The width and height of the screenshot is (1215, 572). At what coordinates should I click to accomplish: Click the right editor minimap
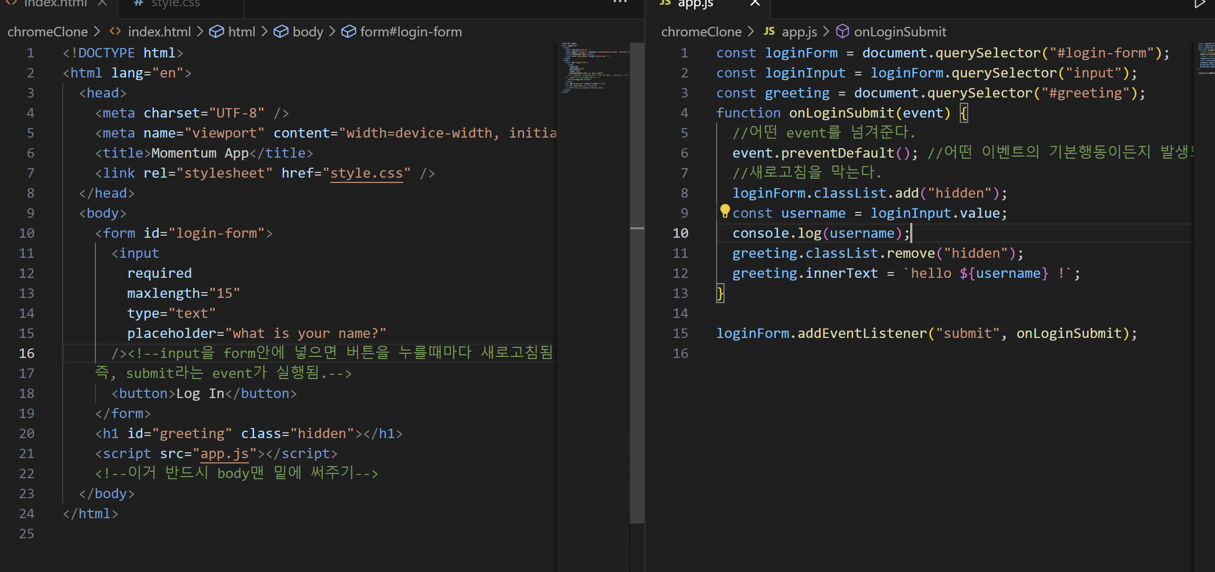[1206, 58]
